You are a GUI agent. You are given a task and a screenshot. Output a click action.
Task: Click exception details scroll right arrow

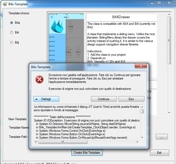coord(138,142)
